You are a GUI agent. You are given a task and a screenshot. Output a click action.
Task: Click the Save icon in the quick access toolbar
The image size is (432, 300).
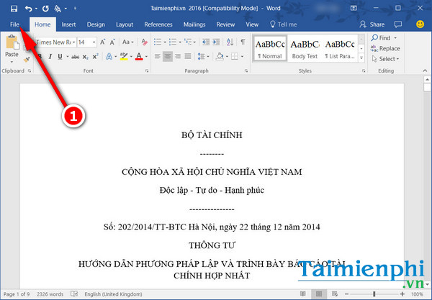tap(14, 8)
